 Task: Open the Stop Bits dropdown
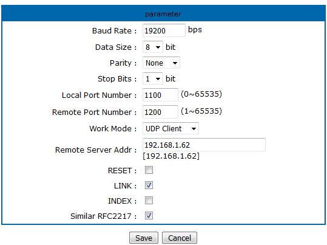153,79
